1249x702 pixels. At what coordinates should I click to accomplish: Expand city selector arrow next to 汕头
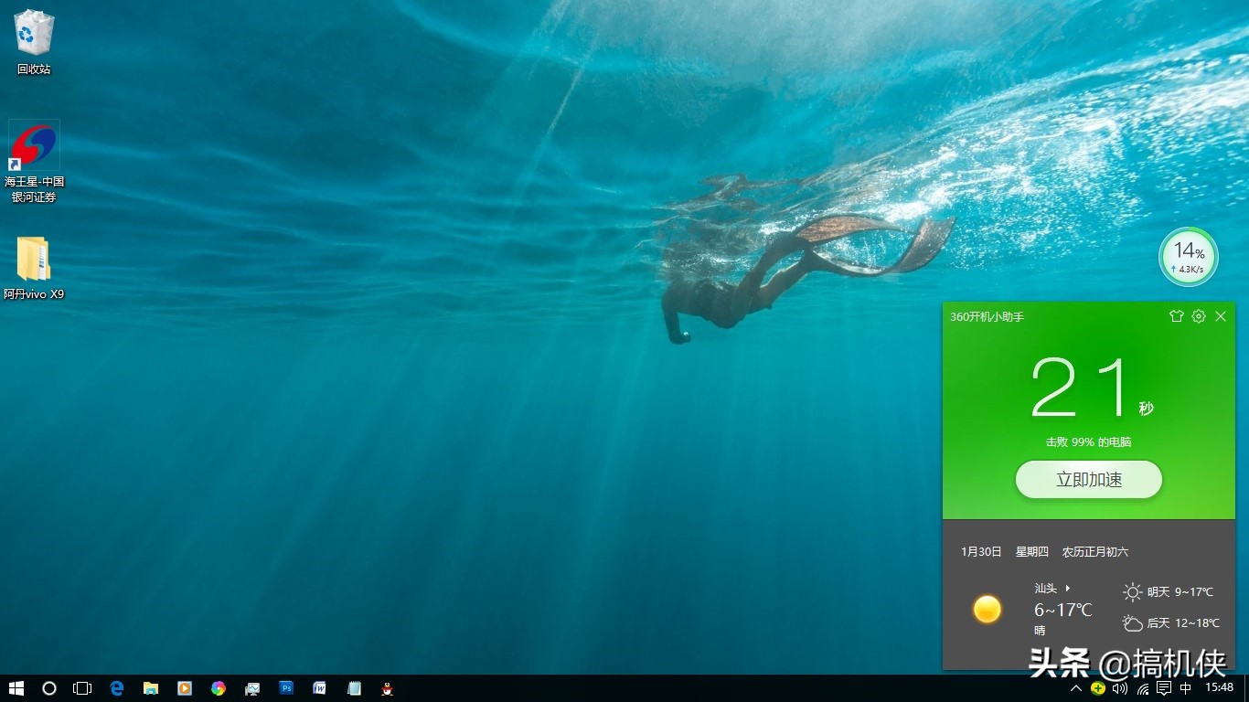(1068, 588)
